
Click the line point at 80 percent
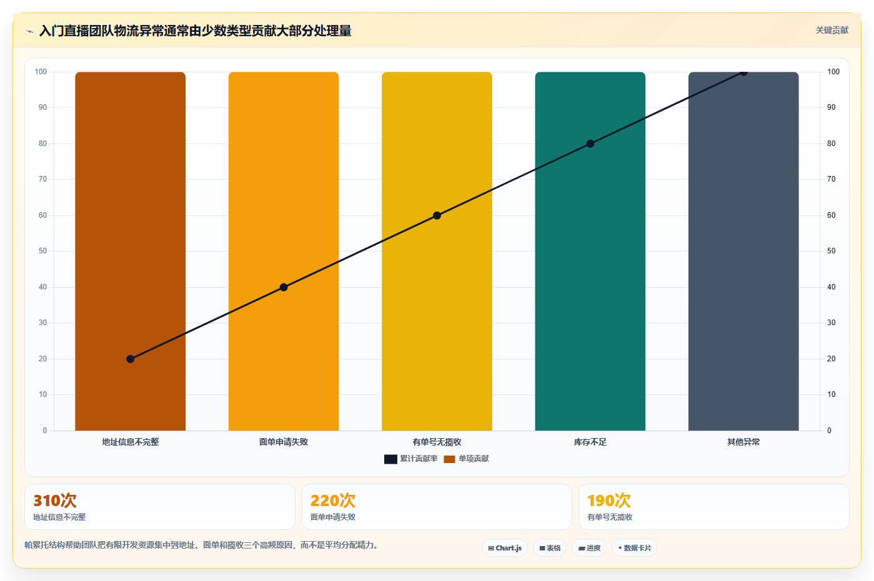pyautogui.click(x=590, y=144)
